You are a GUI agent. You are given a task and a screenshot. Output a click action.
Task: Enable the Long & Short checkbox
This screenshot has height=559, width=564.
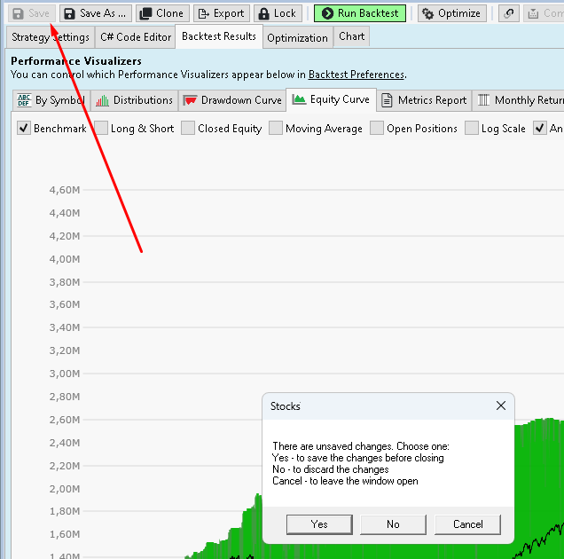click(x=101, y=129)
